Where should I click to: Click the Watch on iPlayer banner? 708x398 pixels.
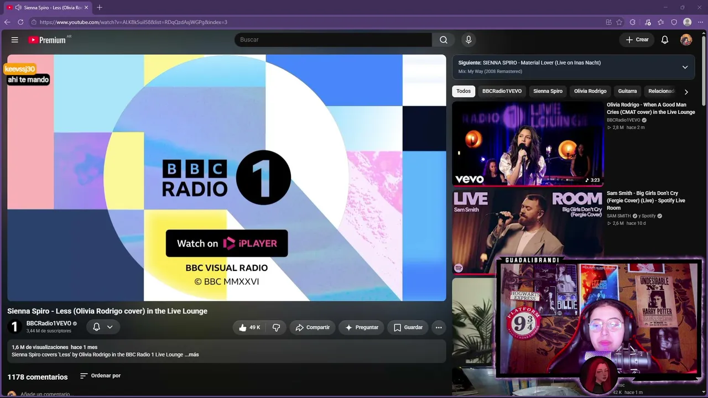[227, 243]
